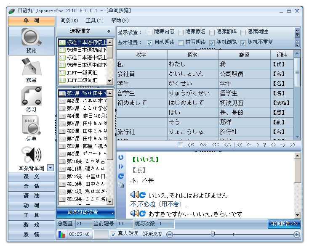Click the copy icon beside the word details
The width and height of the screenshot is (309, 248).
pos(121,185)
